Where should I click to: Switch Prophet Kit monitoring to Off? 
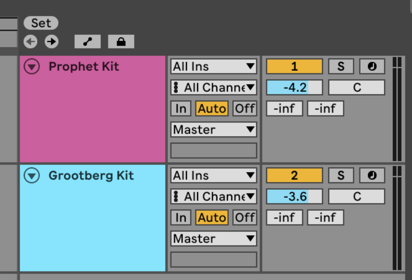click(x=244, y=108)
